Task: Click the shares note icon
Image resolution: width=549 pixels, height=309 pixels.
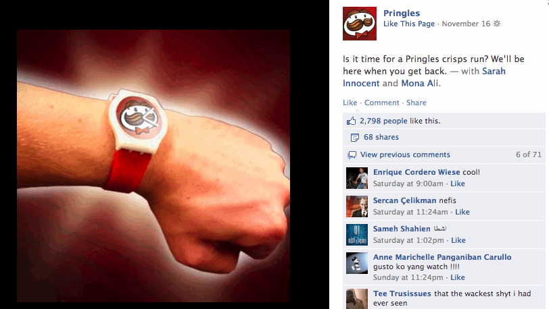Action: (x=355, y=138)
